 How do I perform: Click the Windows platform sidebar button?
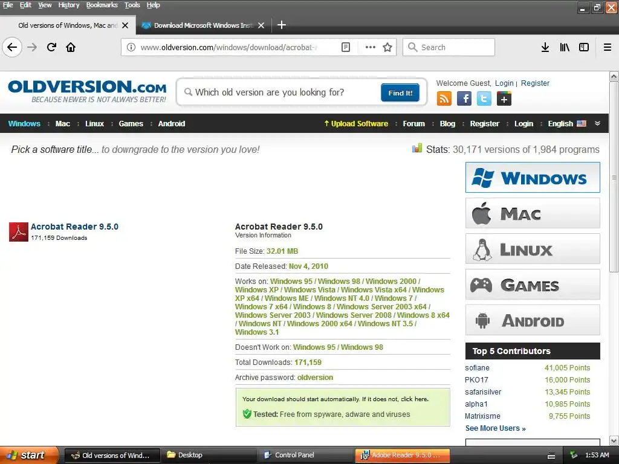coord(533,178)
